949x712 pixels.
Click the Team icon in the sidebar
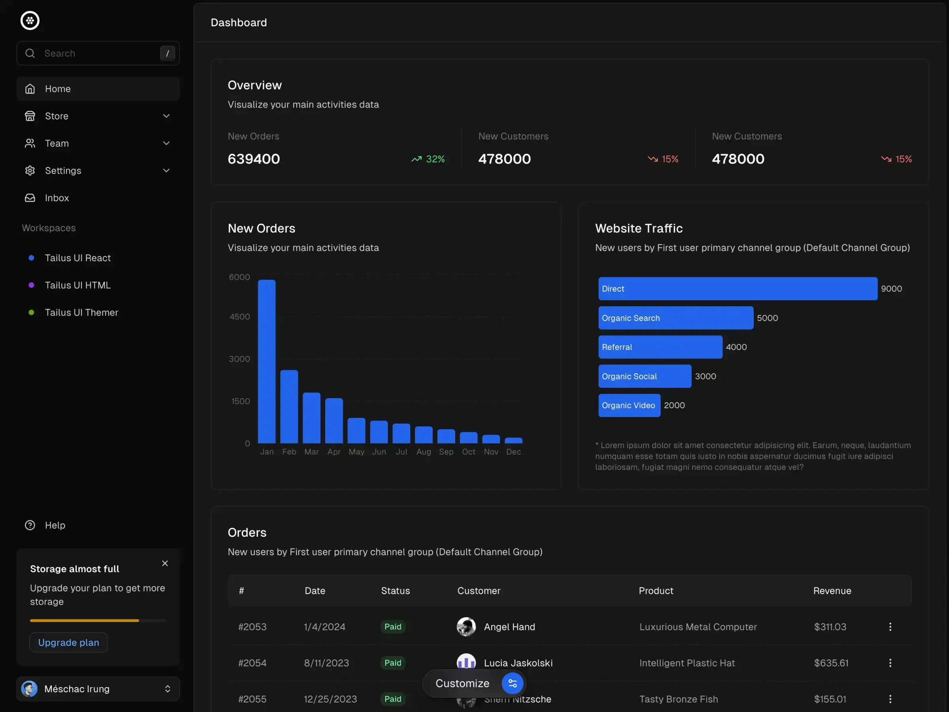pyautogui.click(x=30, y=143)
